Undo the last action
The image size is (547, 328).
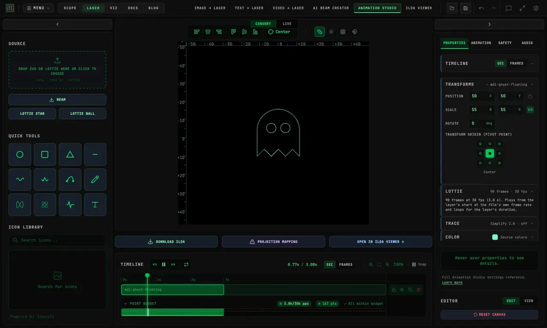pos(481,8)
